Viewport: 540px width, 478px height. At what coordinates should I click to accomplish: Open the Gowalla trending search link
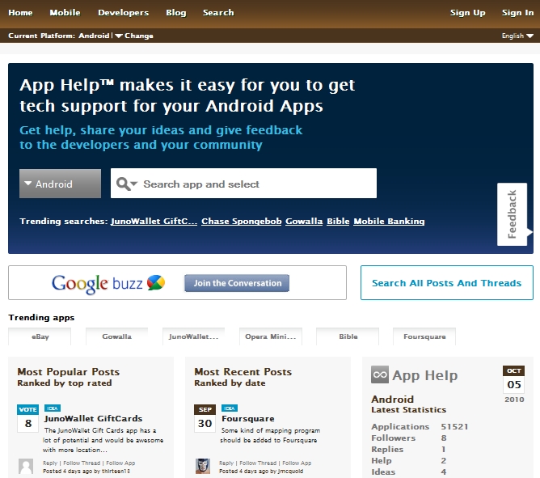304,222
